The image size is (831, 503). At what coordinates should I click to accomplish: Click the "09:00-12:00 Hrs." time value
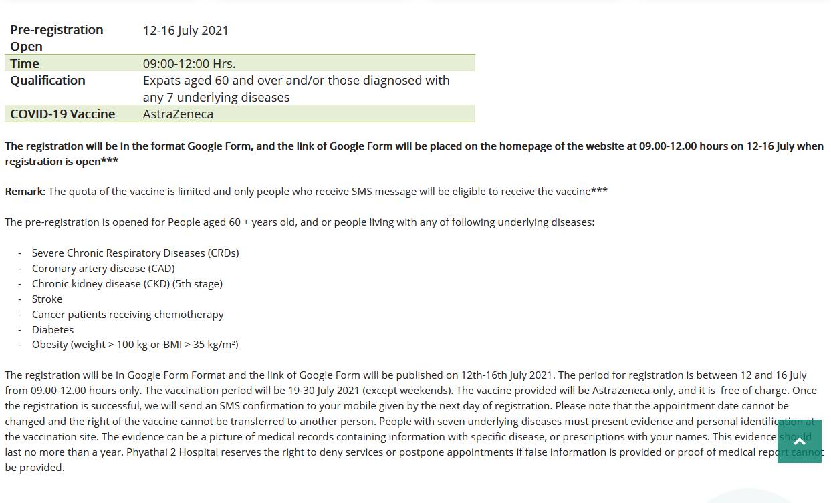tap(189, 64)
